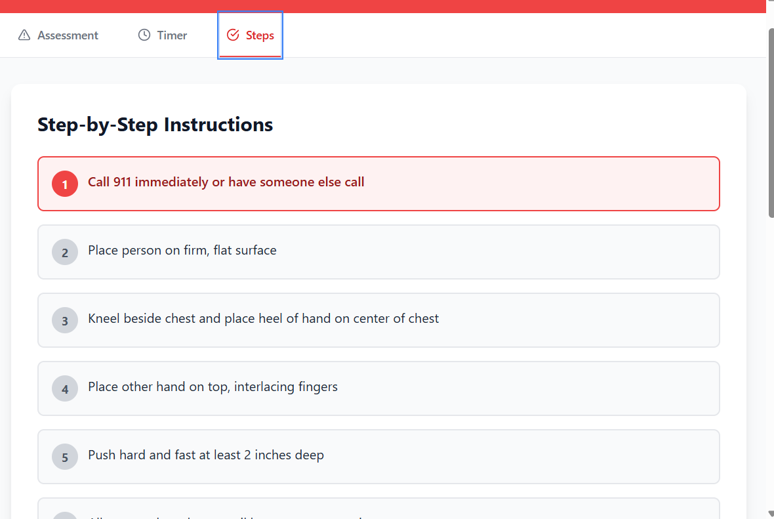774x519 pixels.
Task: Click the Steps checkmark circle icon
Action: coord(233,35)
